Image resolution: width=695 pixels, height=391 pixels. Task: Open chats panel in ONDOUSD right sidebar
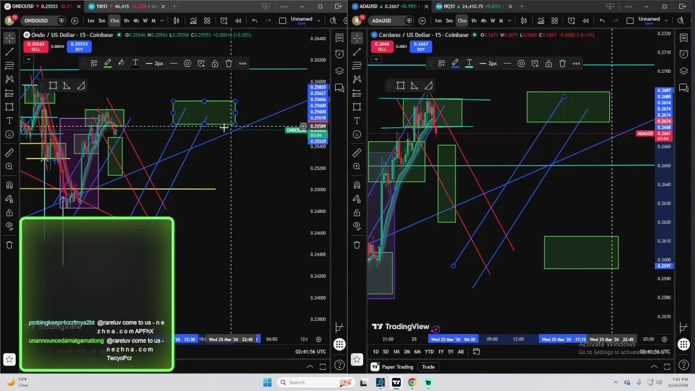click(x=339, y=88)
